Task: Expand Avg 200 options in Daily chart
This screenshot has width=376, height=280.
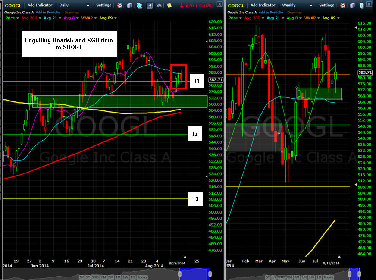Action: [x=40, y=18]
